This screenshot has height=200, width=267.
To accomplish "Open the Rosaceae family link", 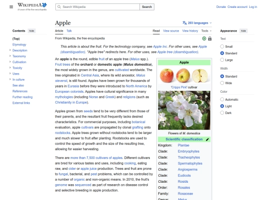I will click(x=185, y=194).
